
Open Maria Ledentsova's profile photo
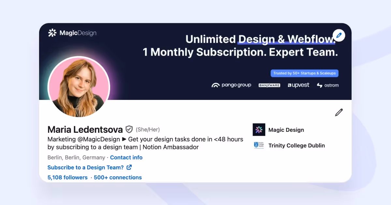point(79,87)
